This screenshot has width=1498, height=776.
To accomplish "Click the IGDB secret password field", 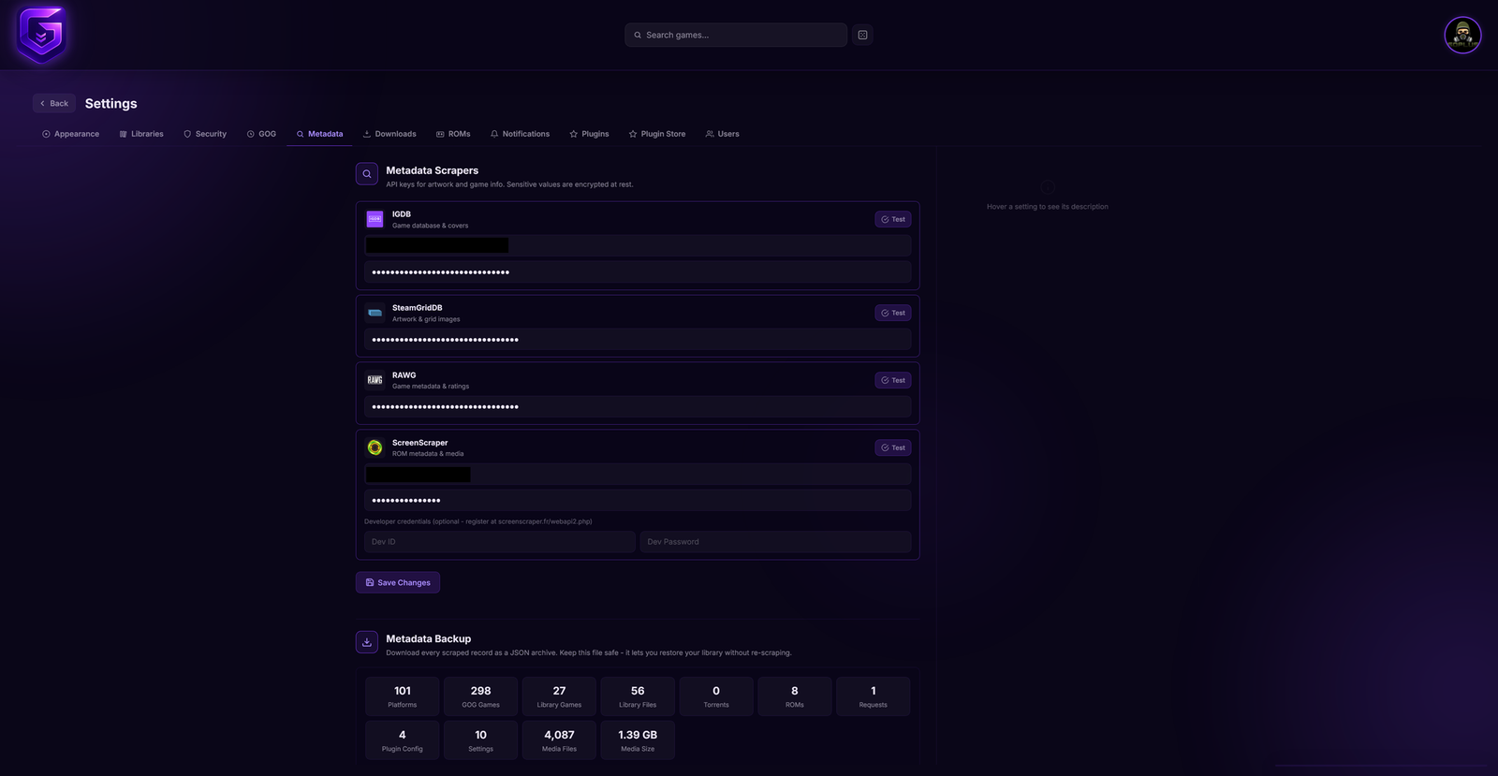I will 638,272.
